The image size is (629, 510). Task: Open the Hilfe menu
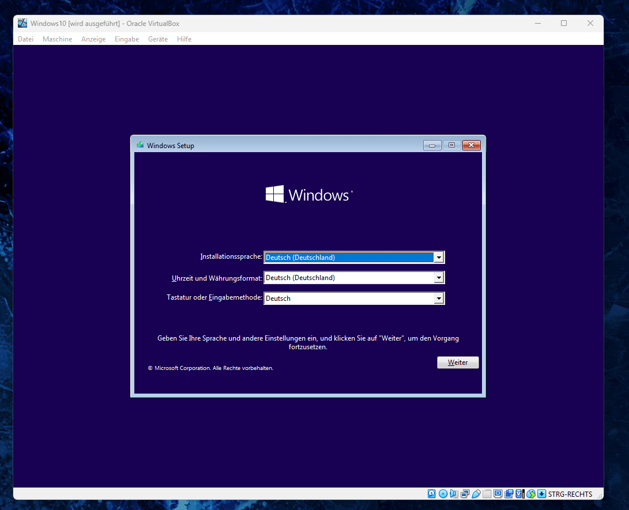coord(184,39)
